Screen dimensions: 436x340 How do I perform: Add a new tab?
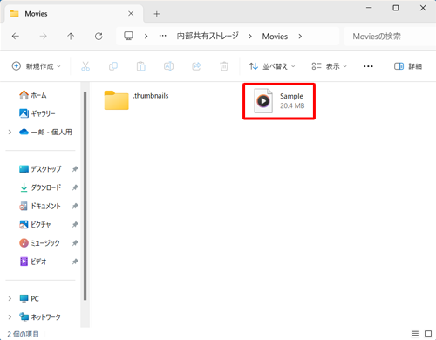(x=157, y=14)
